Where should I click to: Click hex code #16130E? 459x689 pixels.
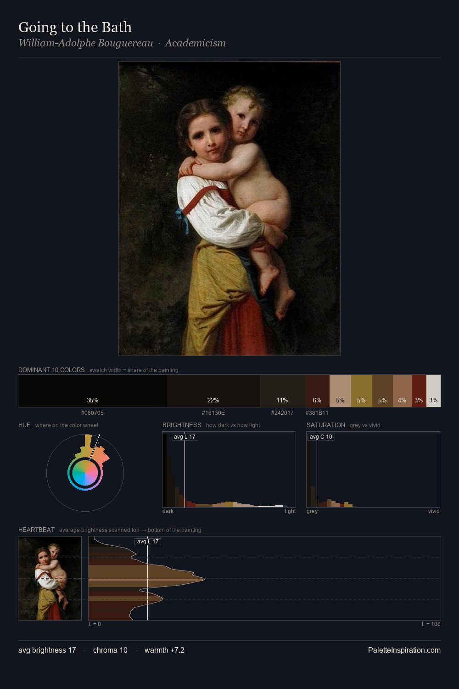click(213, 413)
